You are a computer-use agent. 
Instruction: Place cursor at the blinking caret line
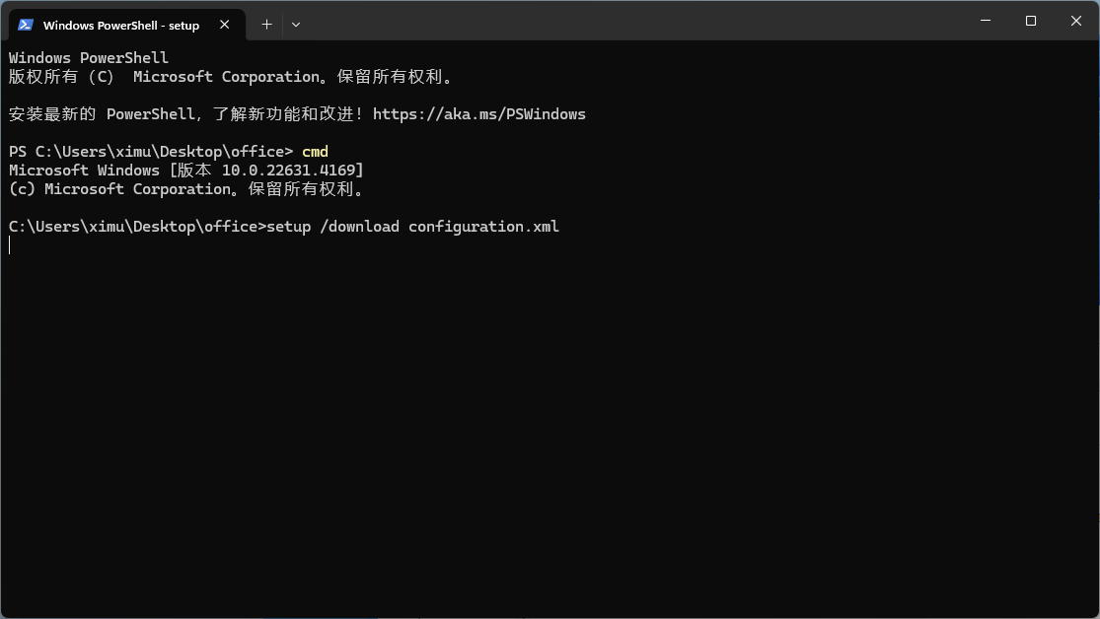10,244
